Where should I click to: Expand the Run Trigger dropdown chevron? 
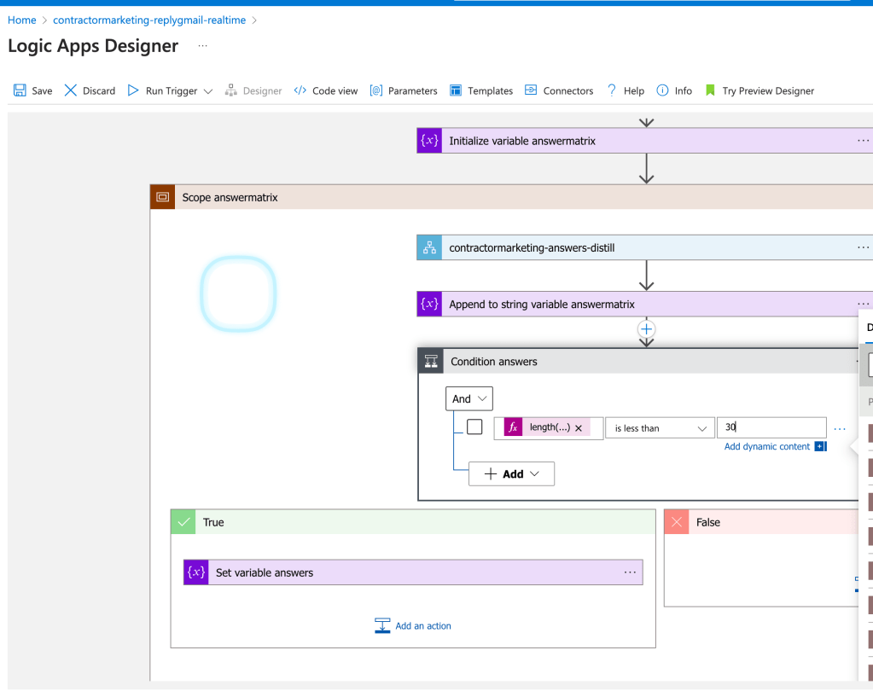208,91
